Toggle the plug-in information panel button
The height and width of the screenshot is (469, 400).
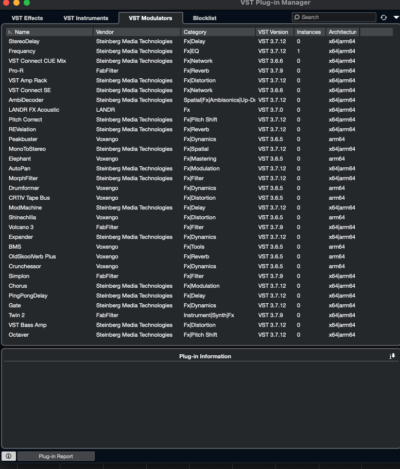point(9,456)
